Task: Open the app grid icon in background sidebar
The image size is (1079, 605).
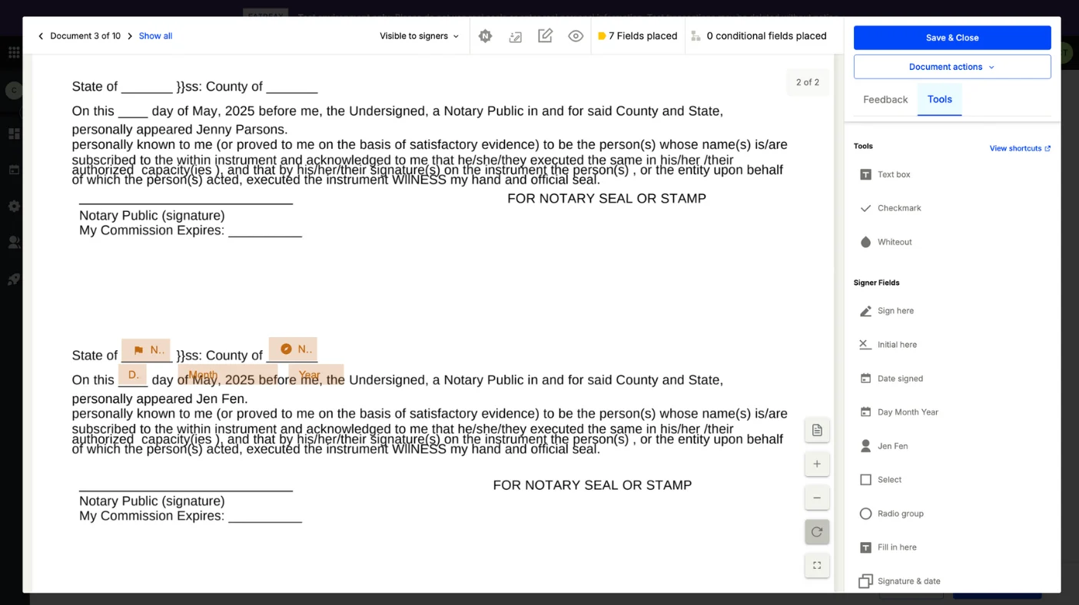Action: click(14, 52)
